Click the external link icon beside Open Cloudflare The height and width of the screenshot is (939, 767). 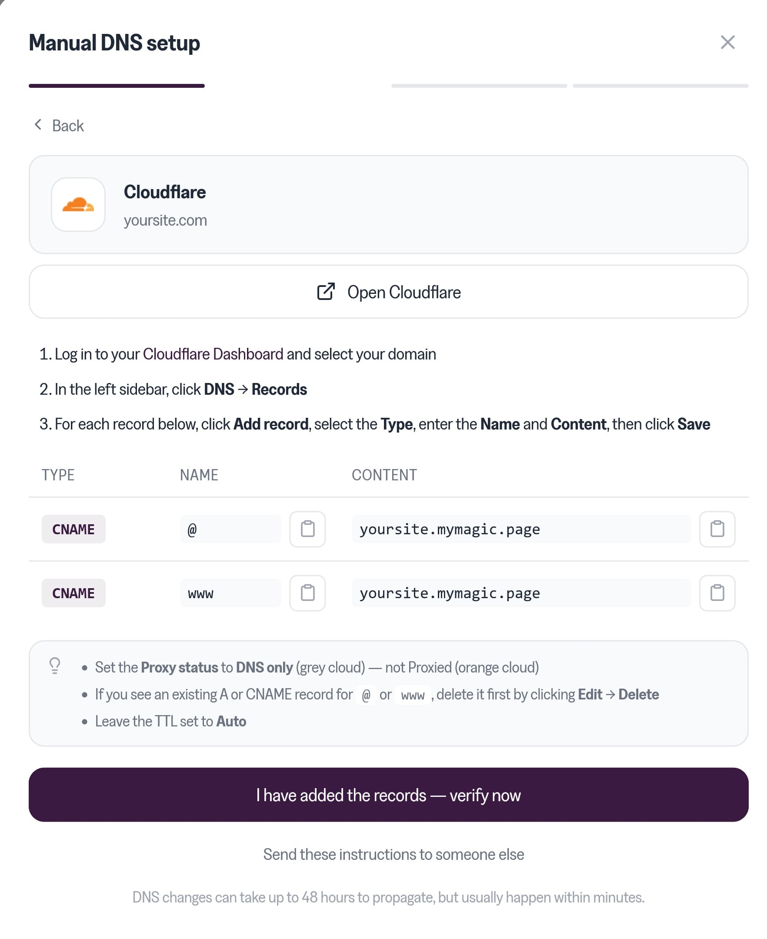pyautogui.click(x=326, y=292)
